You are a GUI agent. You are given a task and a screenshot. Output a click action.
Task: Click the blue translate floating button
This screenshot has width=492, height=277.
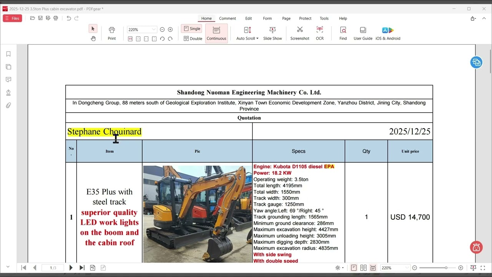click(476, 62)
